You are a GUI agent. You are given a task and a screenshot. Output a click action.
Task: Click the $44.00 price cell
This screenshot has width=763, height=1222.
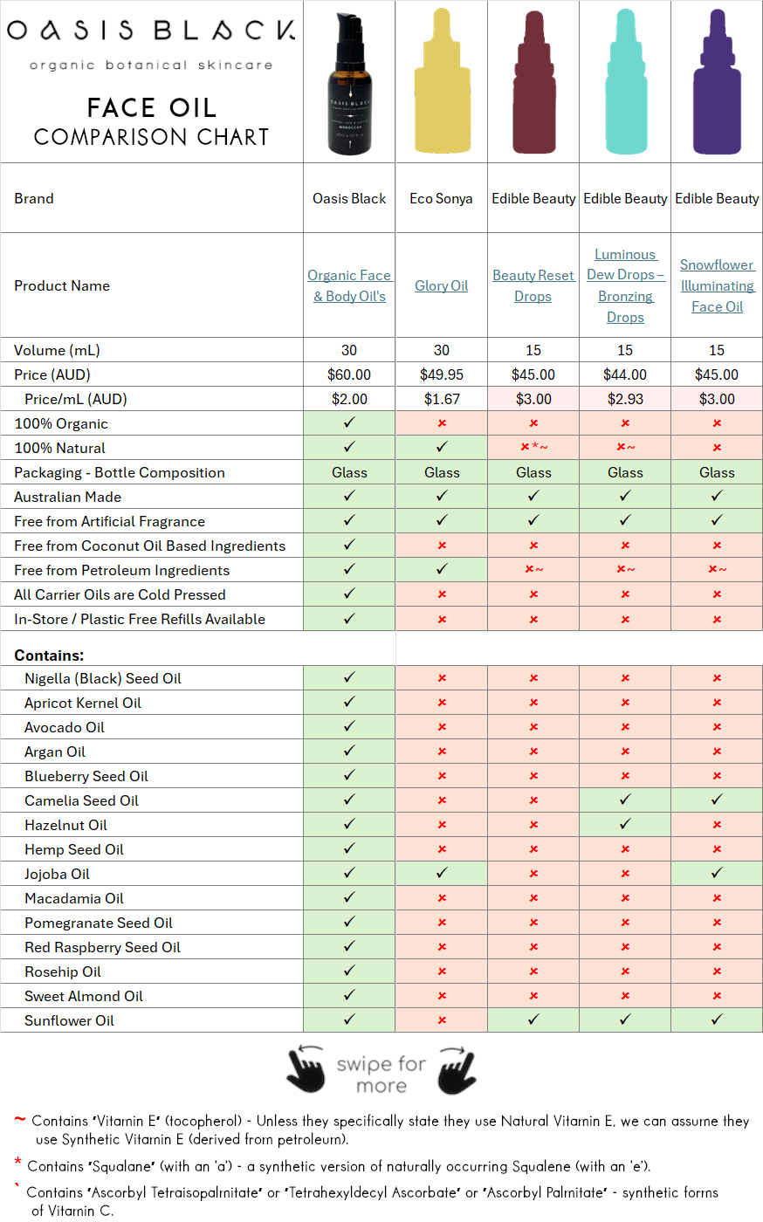point(625,374)
